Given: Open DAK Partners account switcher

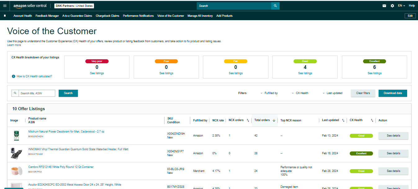Looking at the screenshot, I should point(74,6).
